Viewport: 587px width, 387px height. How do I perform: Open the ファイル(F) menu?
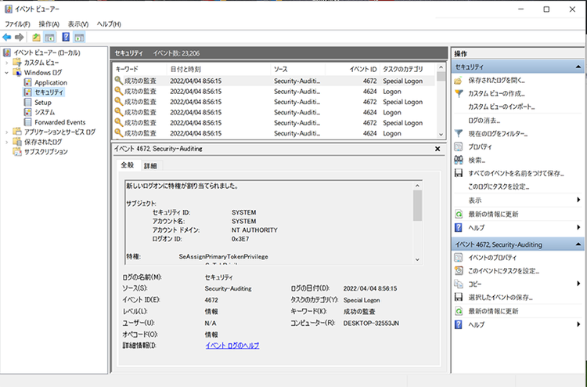17,24
